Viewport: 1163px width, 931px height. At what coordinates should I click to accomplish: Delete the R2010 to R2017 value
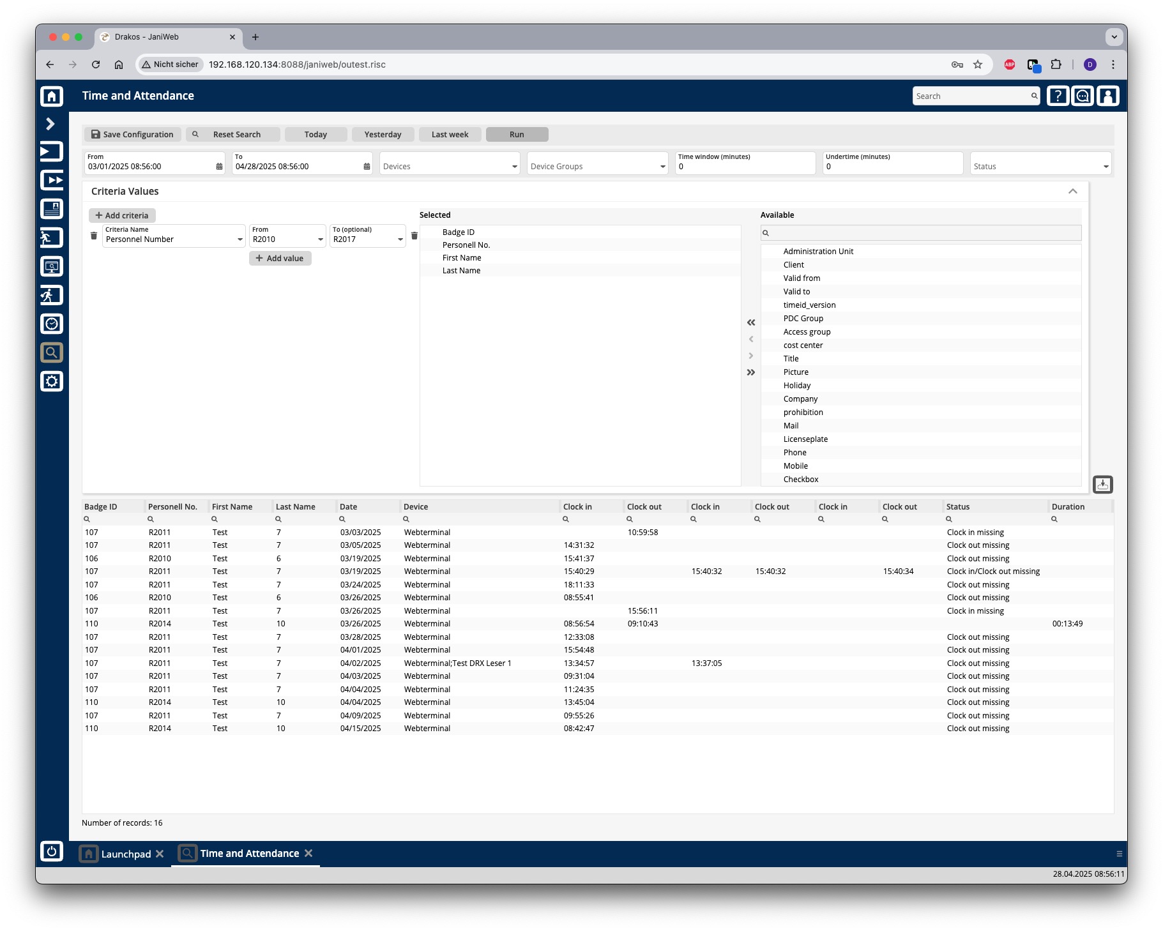(x=414, y=236)
